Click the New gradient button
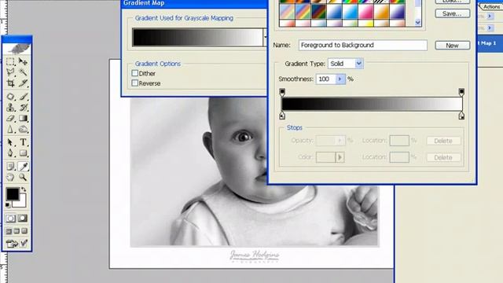The height and width of the screenshot is (283, 503). point(453,46)
